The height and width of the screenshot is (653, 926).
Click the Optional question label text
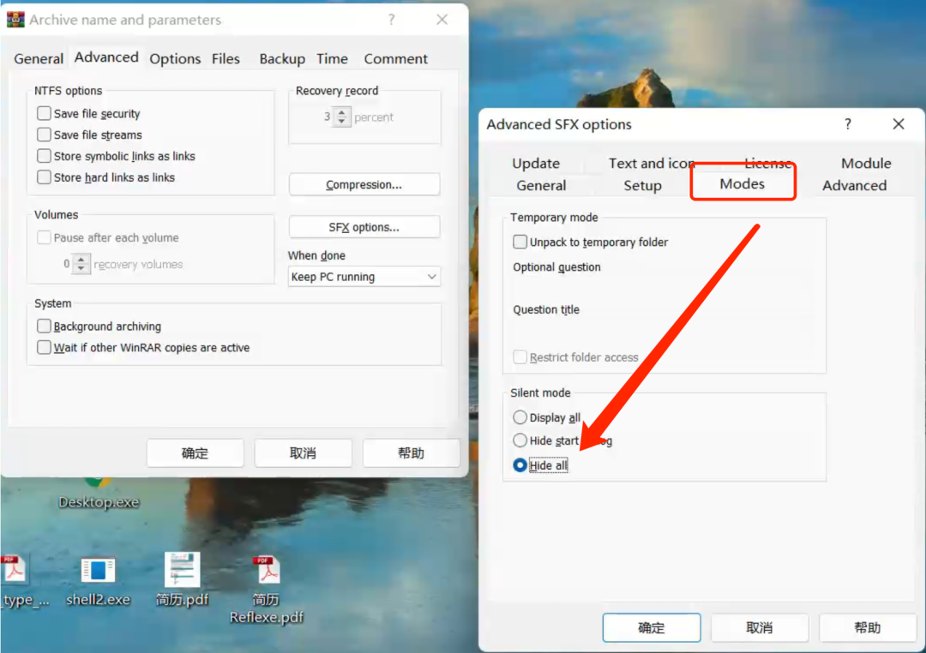coord(556,267)
